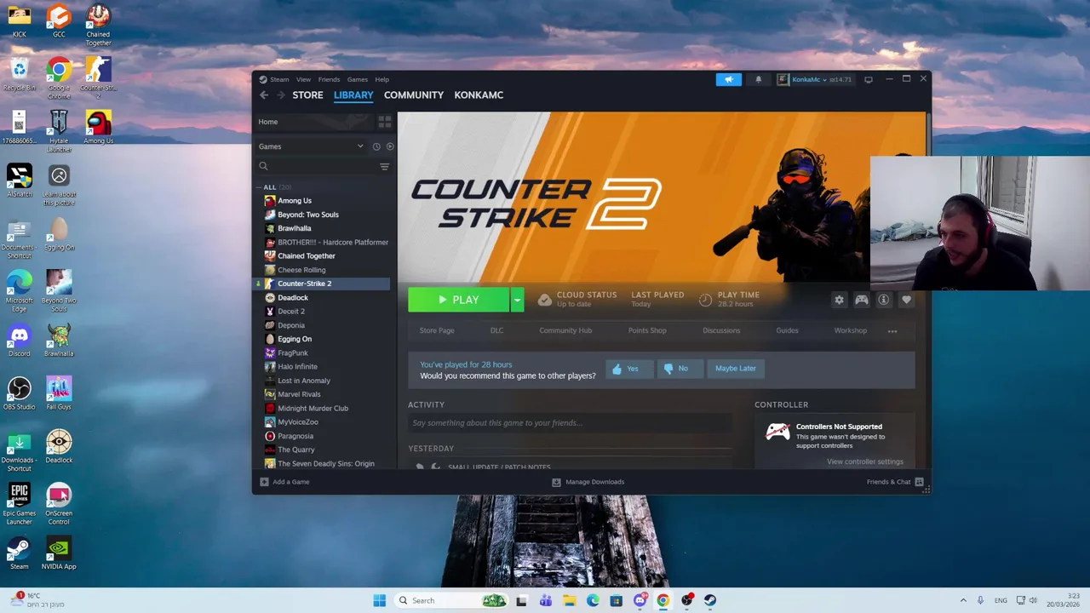Open Steam announcements megaphone button
This screenshot has height=613, width=1090.
click(x=729, y=79)
